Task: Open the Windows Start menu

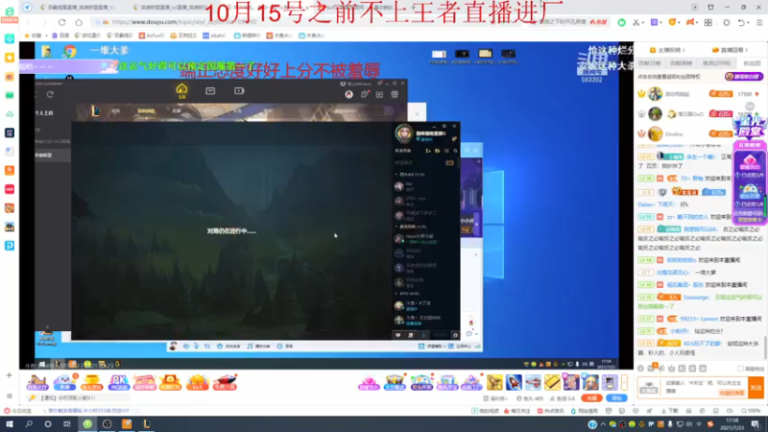Action: tap(10, 424)
